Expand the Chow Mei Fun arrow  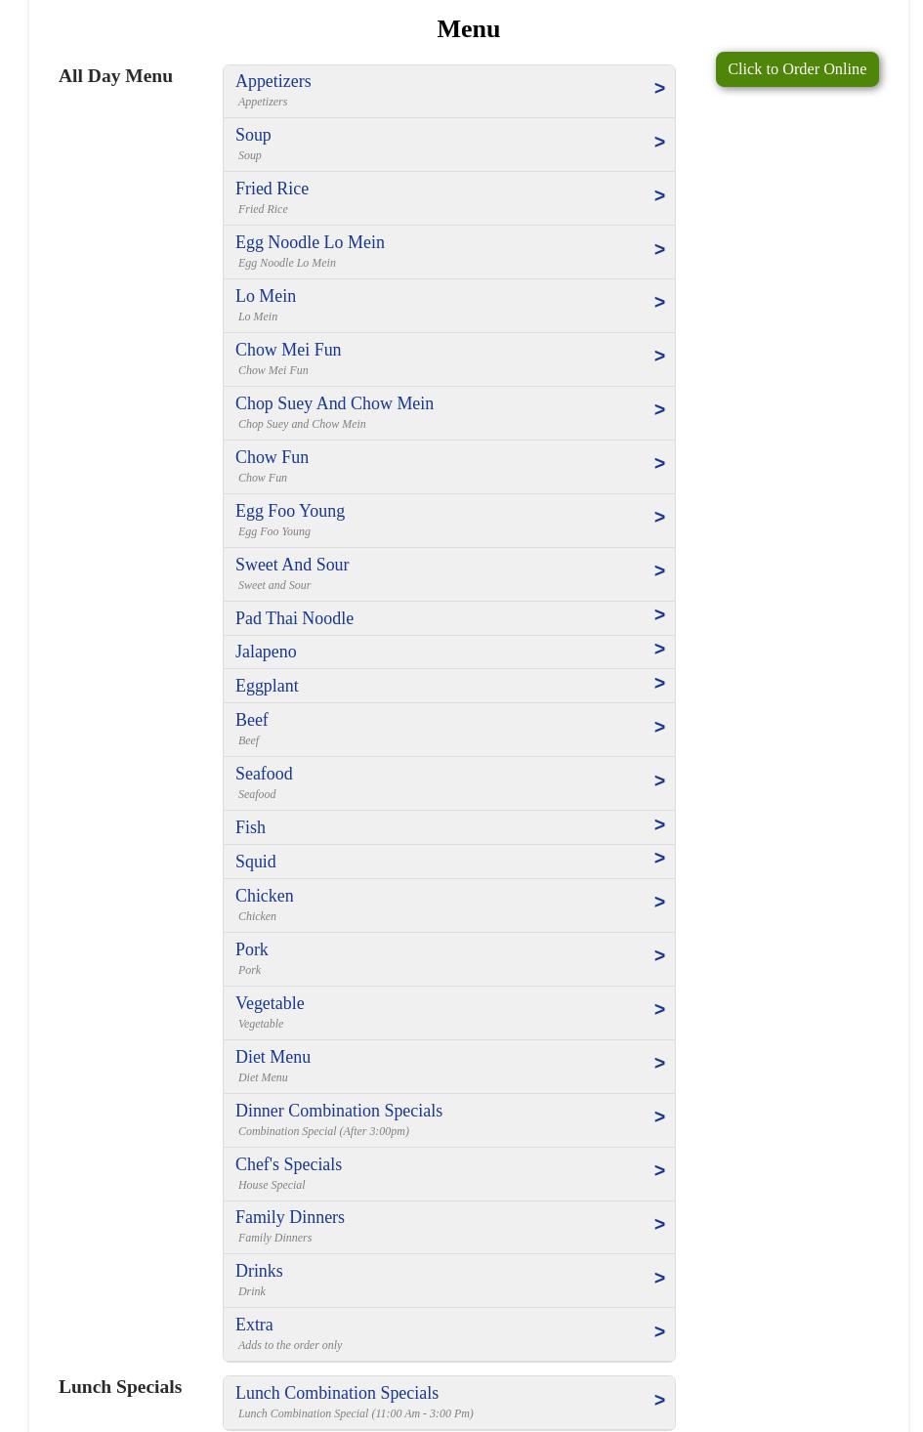coord(659,357)
